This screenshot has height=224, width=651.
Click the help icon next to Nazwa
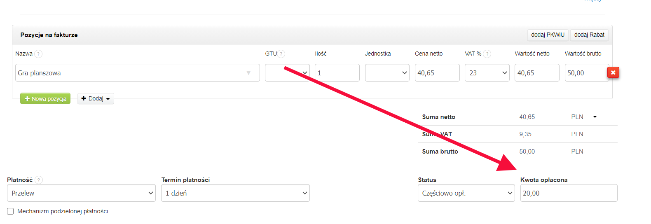click(x=38, y=54)
